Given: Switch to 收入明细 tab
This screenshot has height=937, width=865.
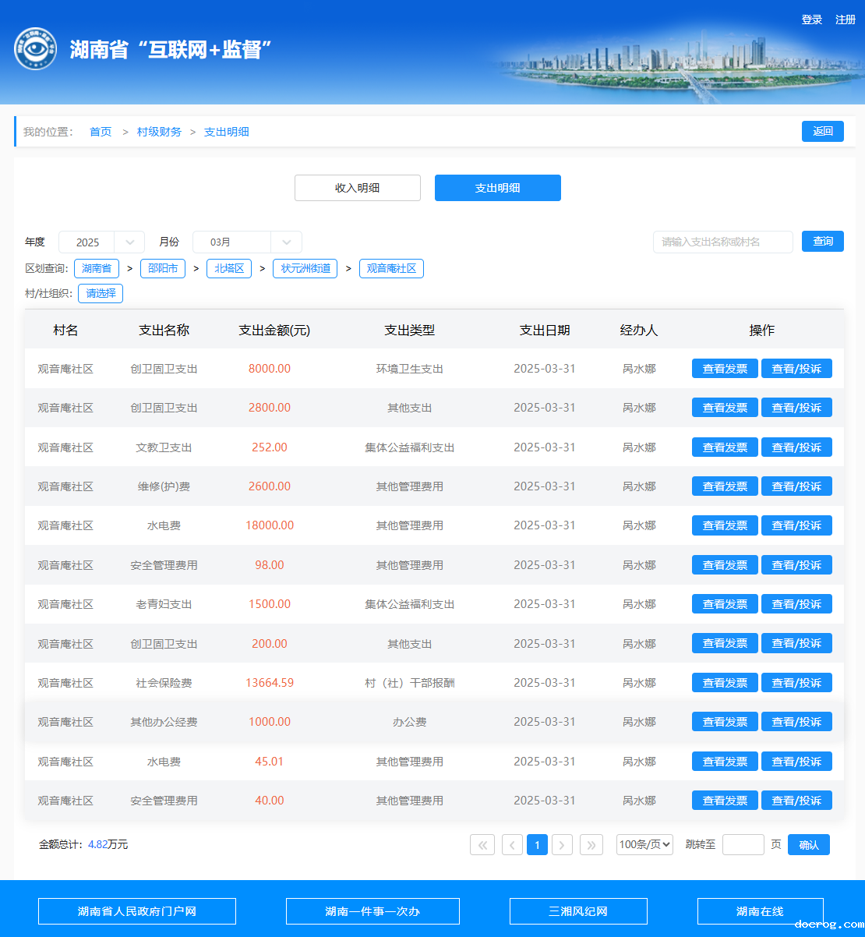Looking at the screenshot, I should click(x=357, y=188).
